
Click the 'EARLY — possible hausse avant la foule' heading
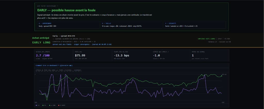coord(66,10)
